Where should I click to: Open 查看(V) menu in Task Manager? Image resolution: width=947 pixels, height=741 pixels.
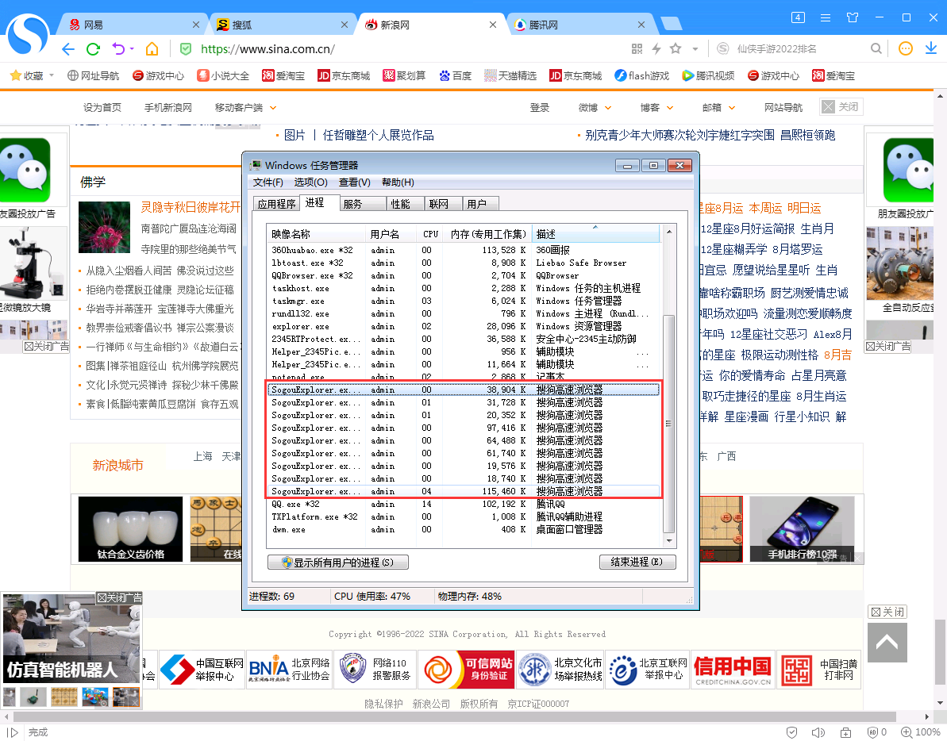coord(354,182)
